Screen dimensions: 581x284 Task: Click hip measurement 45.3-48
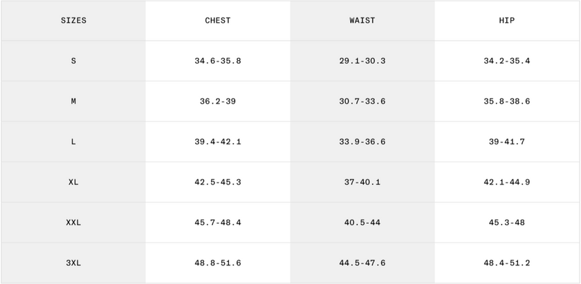pyautogui.click(x=507, y=223)
